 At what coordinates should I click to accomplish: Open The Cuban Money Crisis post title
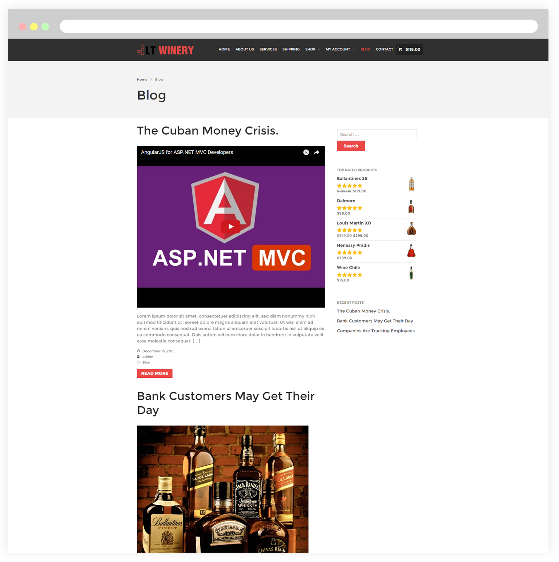[208, 131]
